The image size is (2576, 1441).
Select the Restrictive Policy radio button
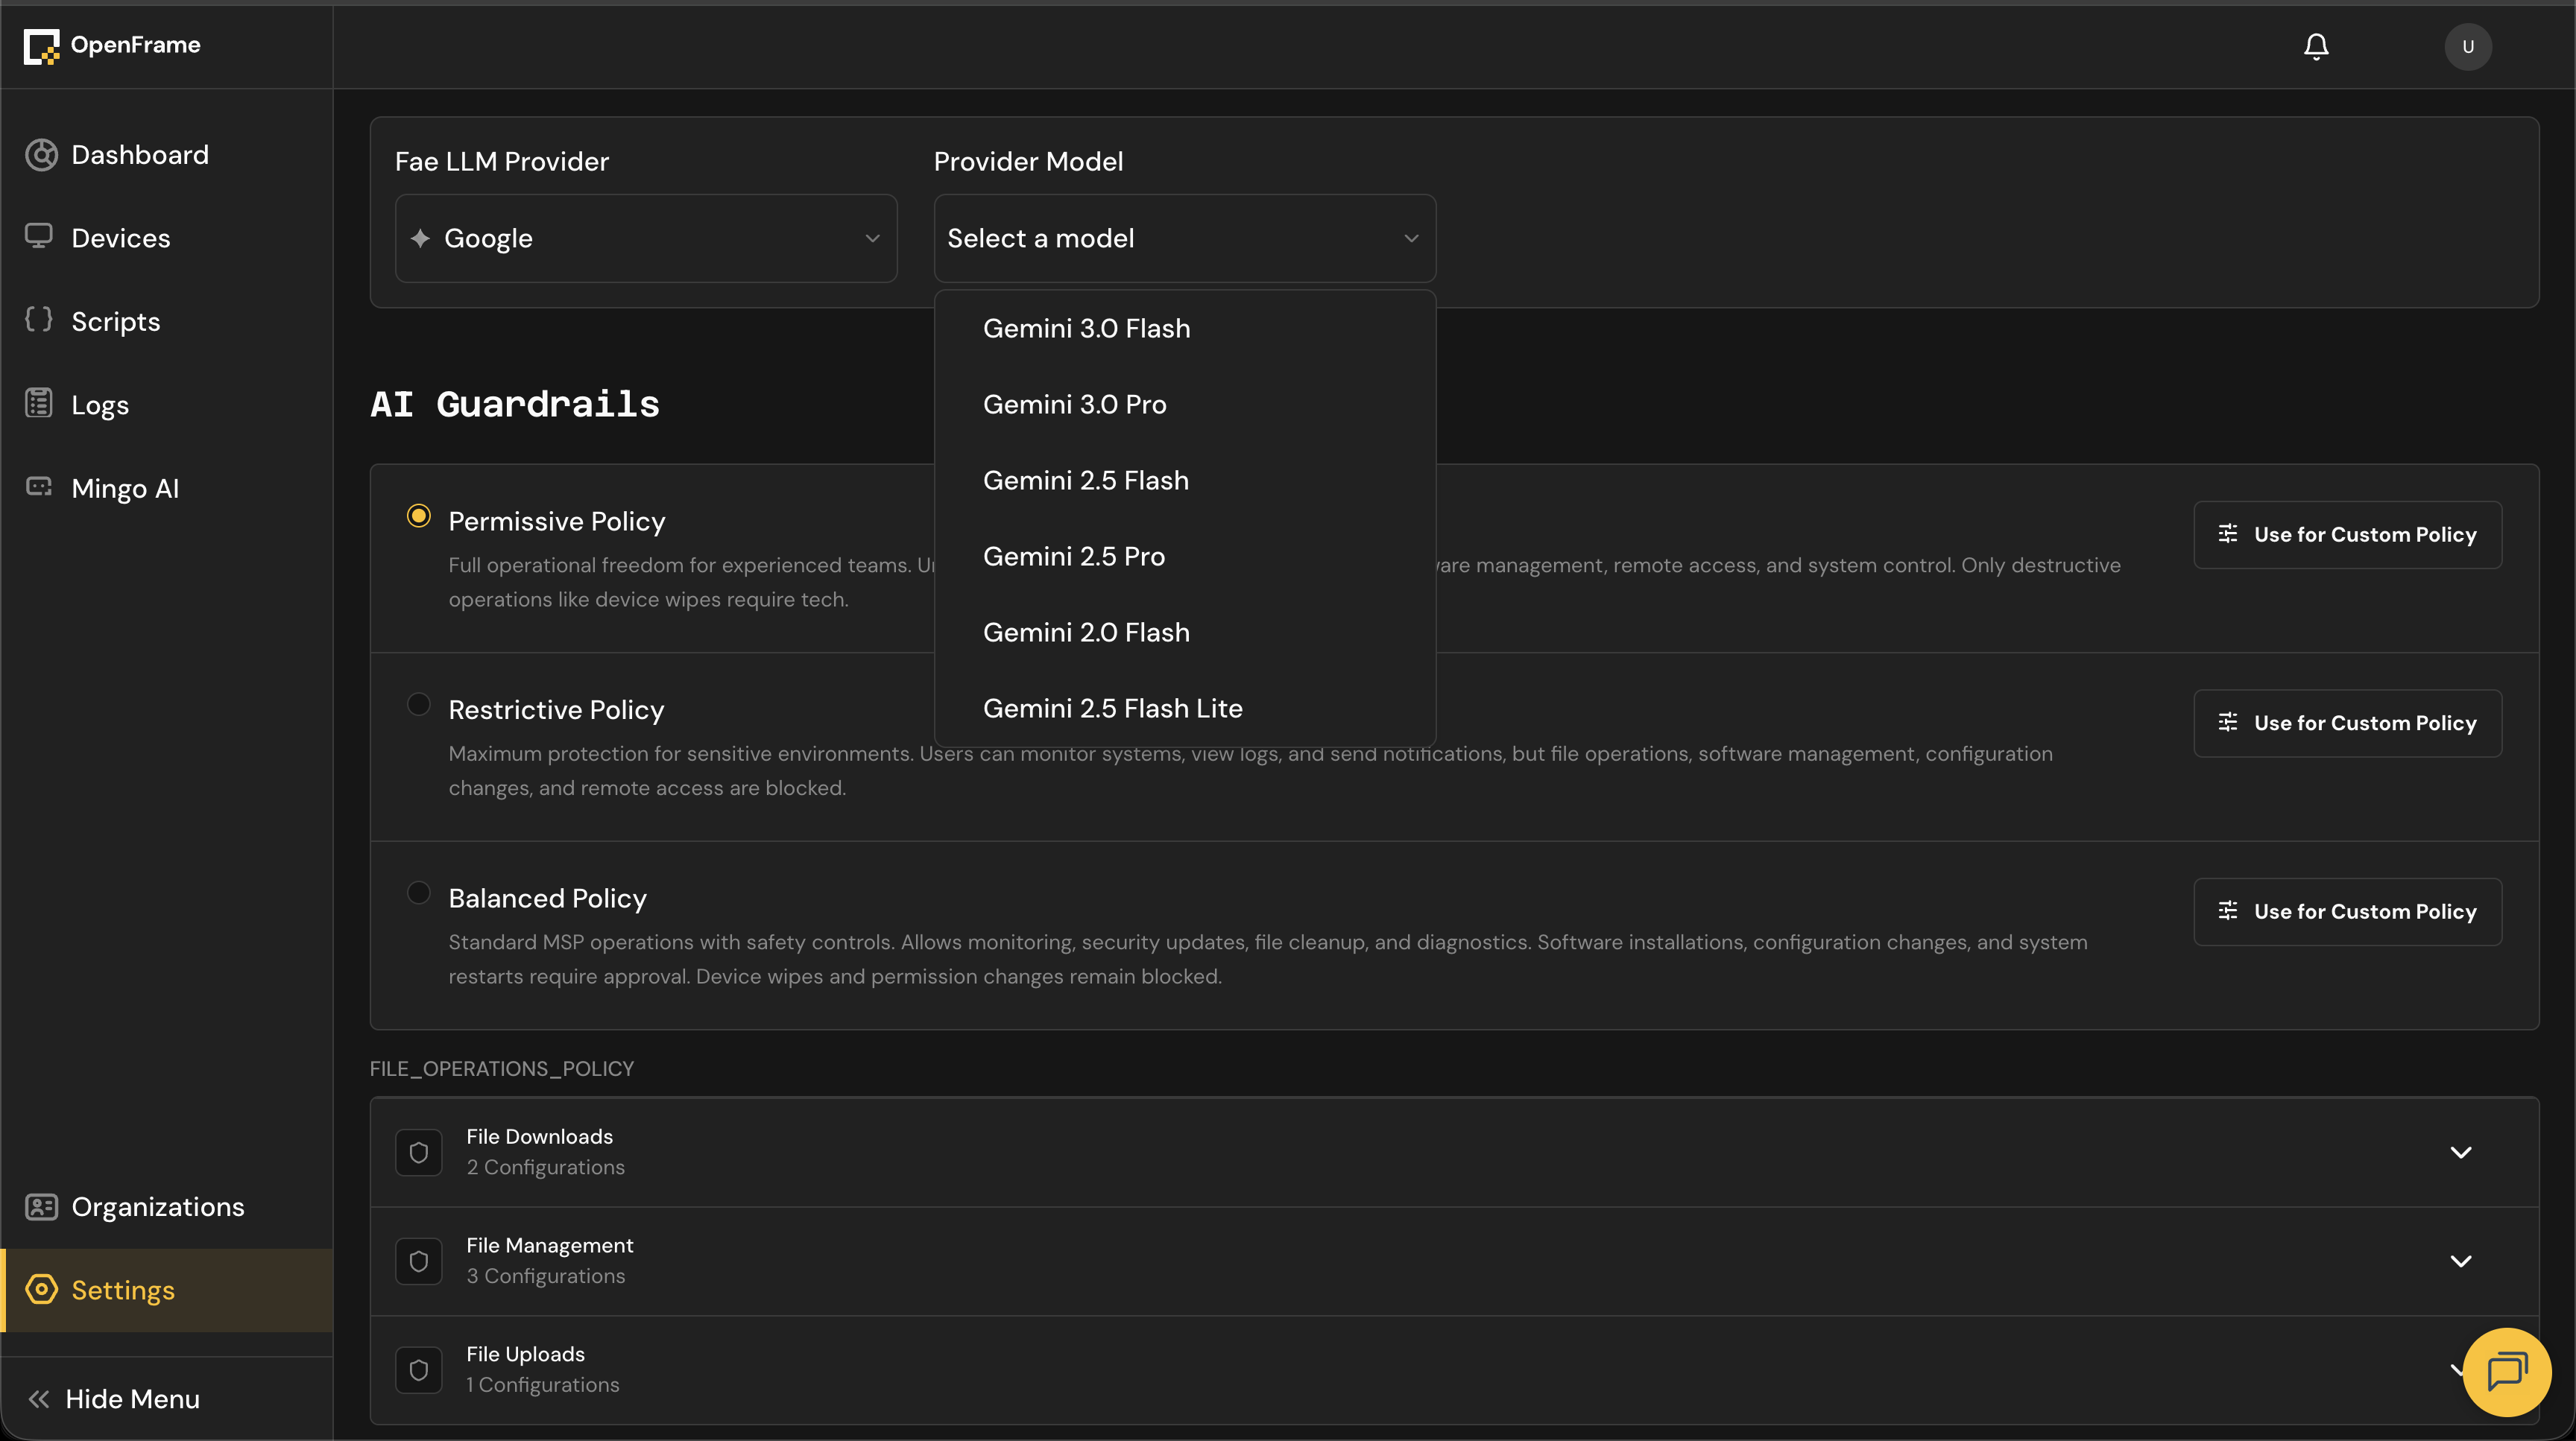[419, 705]
